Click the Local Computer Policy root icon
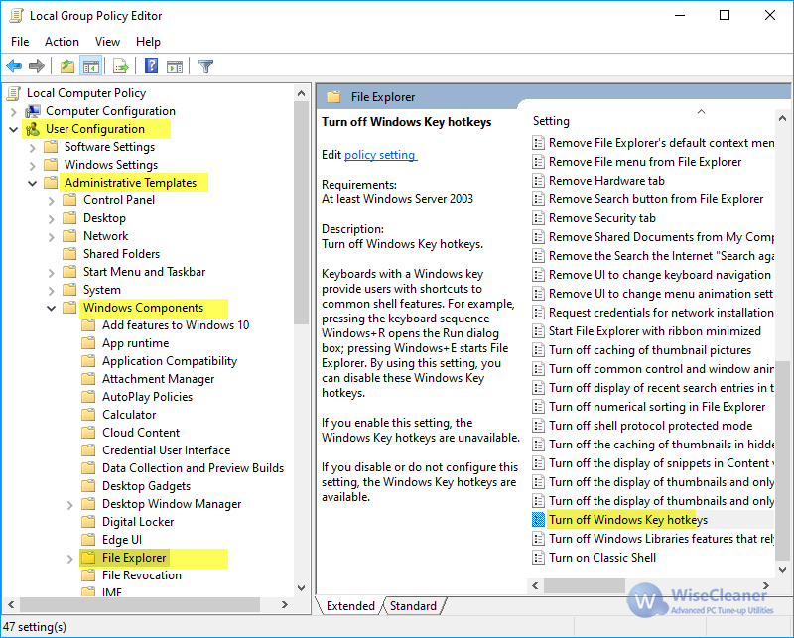This screenshot has height=638, width=794. pyautogui.click(x=14, y=93)
